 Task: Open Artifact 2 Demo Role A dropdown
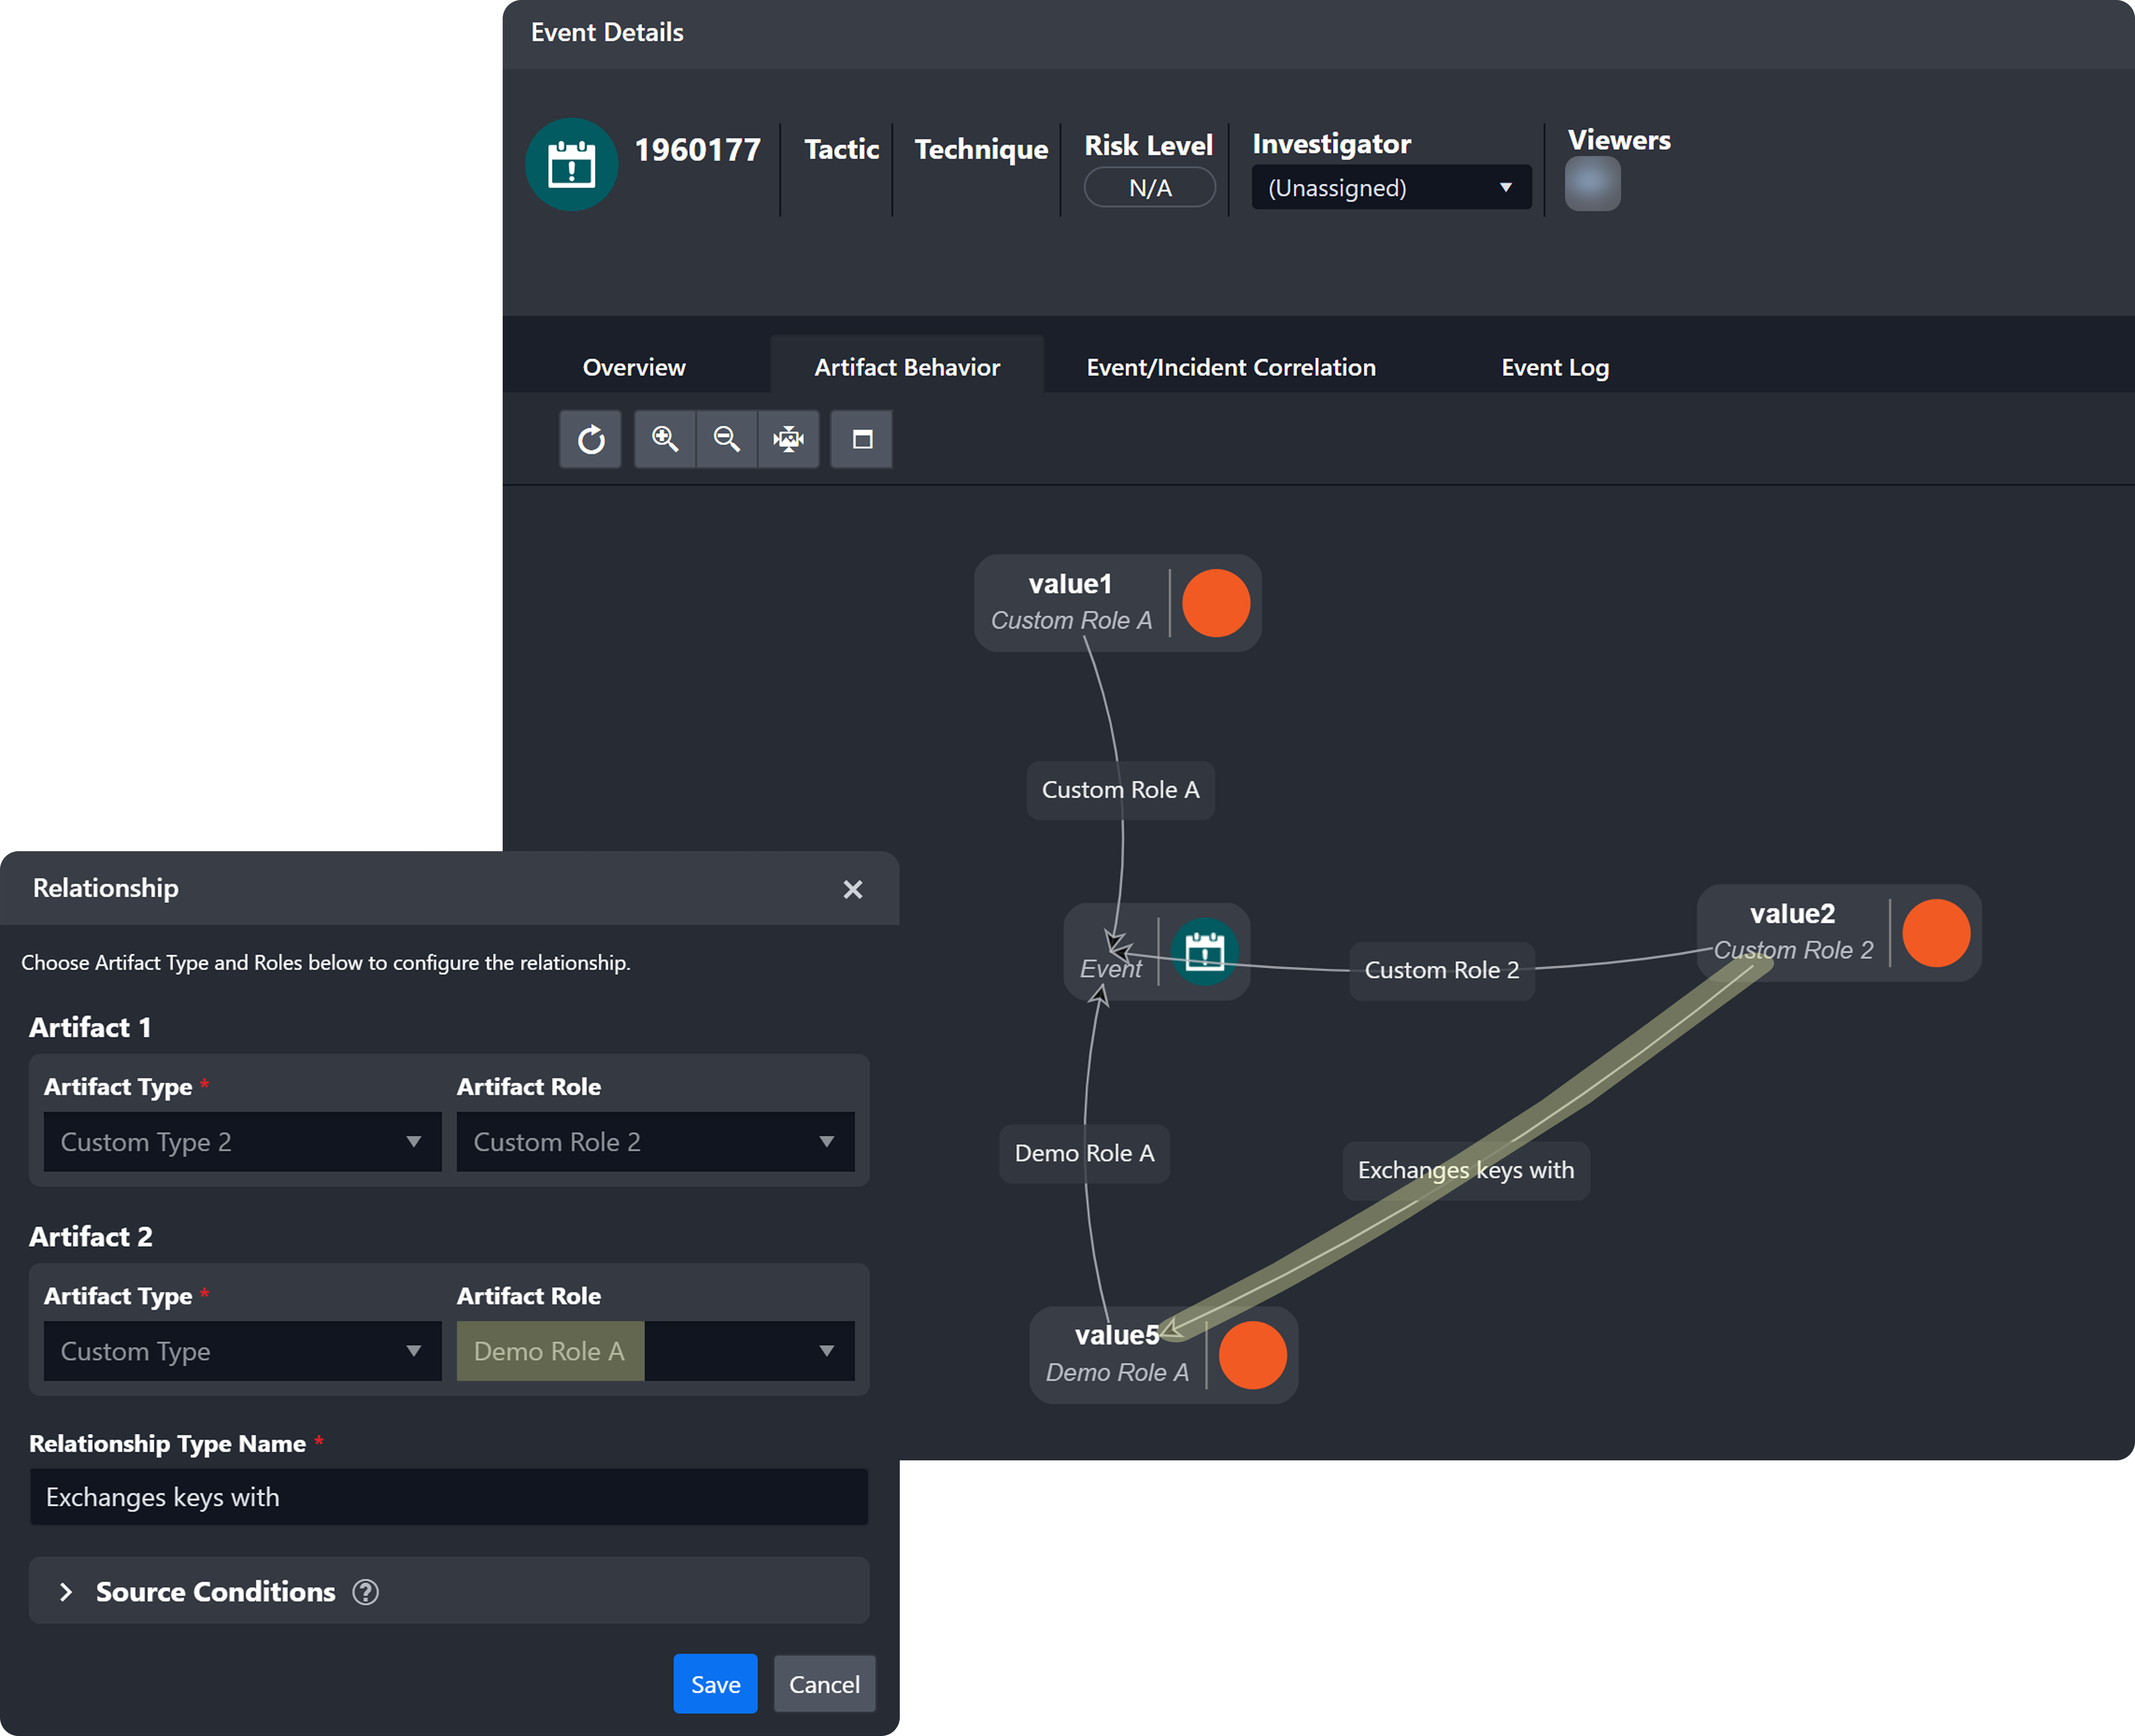click(655, 1351)
